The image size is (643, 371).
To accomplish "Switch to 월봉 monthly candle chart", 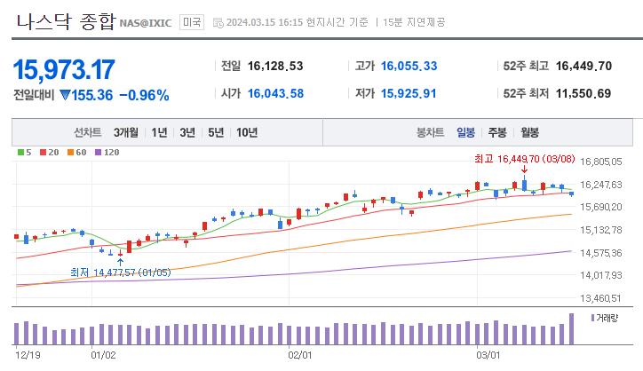I will coord(530,132).
